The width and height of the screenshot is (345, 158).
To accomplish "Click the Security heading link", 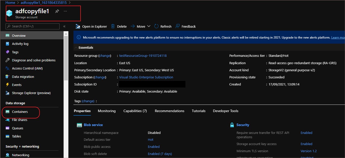I will click(x=243, y=125).
